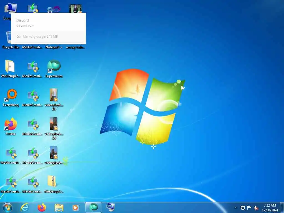Select the wmaq-bob... video file label
This screenshot has width=284, height=213.
coord(75,47)
